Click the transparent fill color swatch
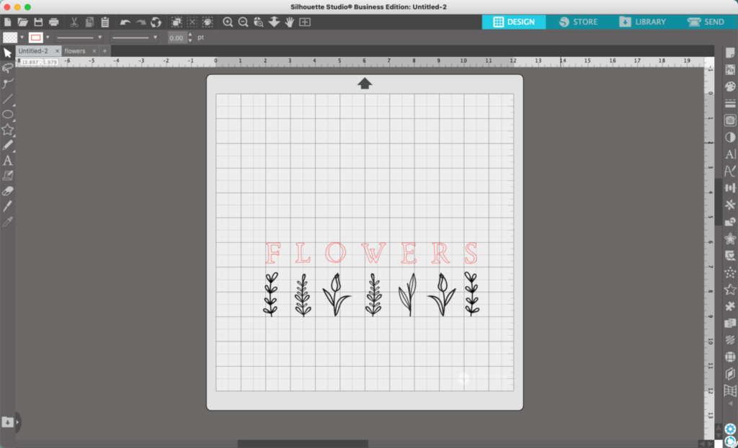This screenshot has width=738, height=448. point(10,37)
